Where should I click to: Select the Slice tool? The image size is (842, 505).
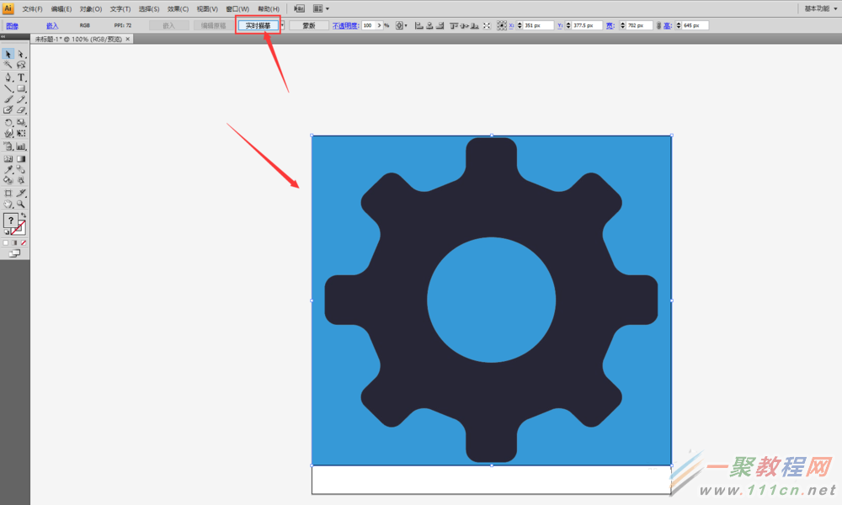click(21, 194)
